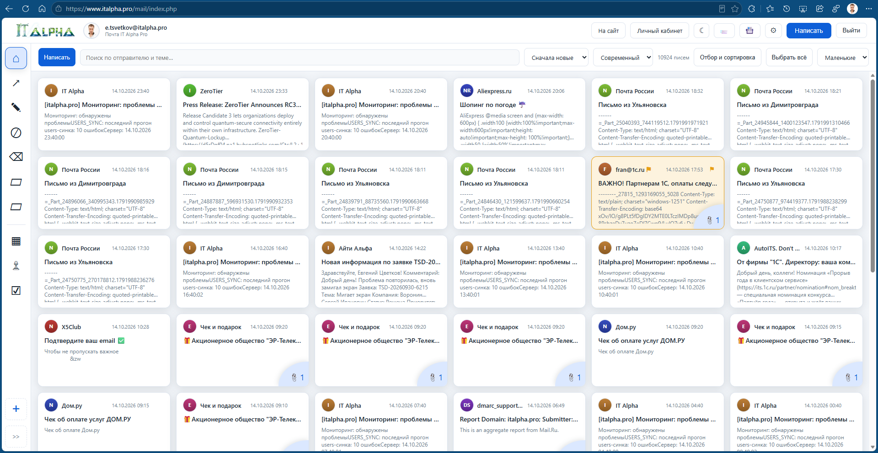Image resolution: width=878 pixels, height=453 pixels.
Task: Open the sent folder arrow icon
Action: click(x=16, y=83)
